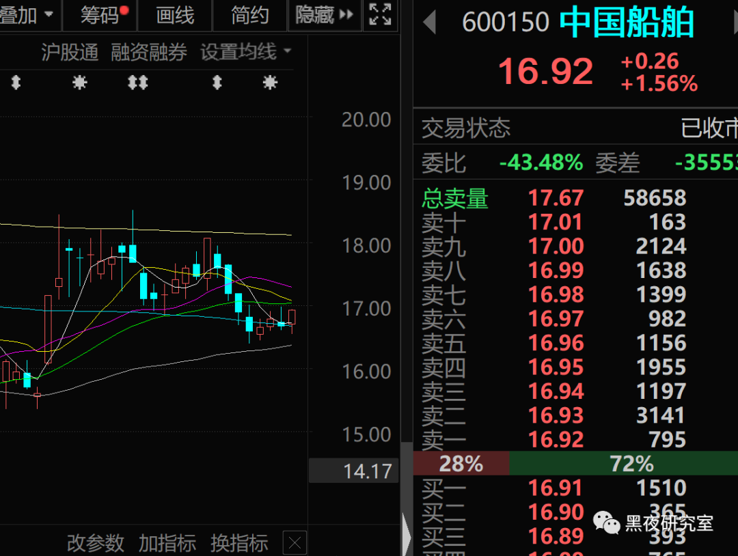Screen dimensions: 738x556
Task: Click current price 16.92 in header
Action: (x=545, y=72)
